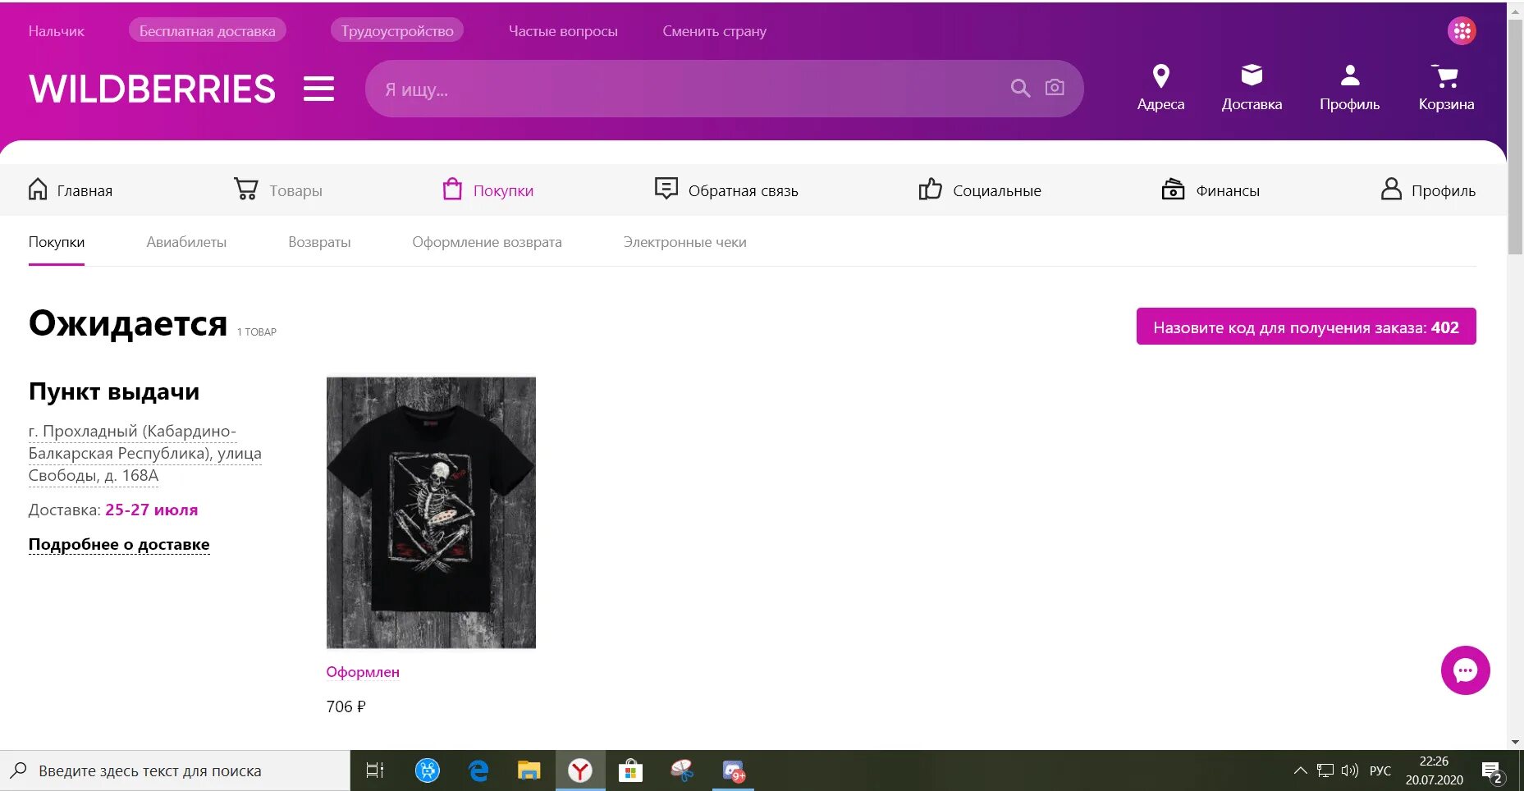Open Windows Task View icon
This screenshot has width=1524, height=791.
pyautogui.click(x=375, y=770)
